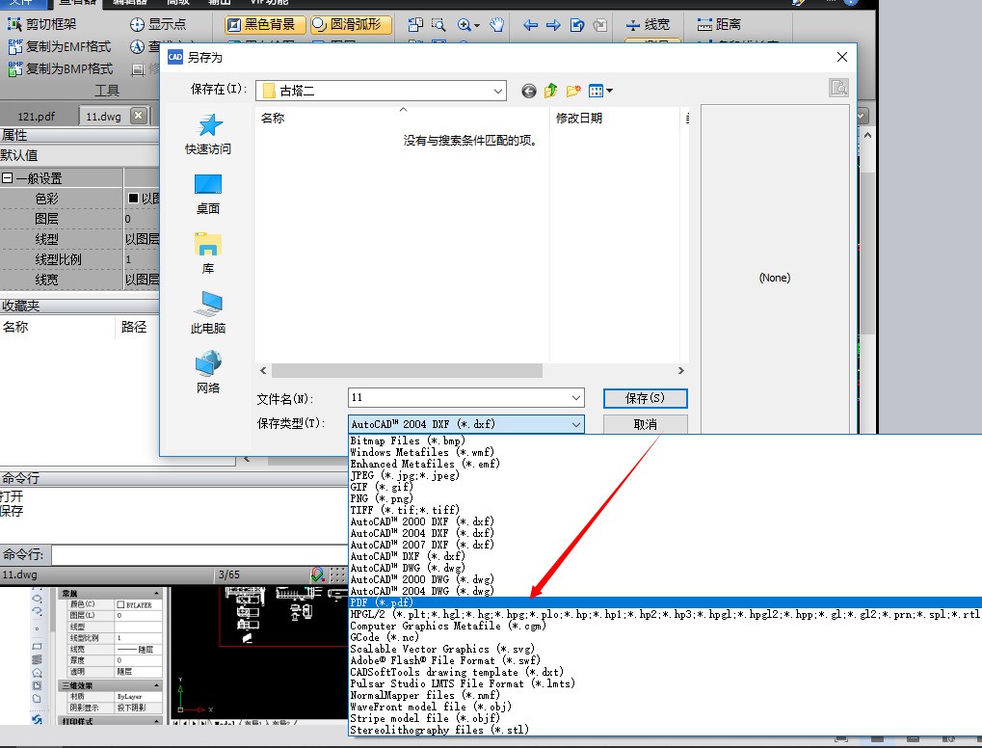Click the back arrow in the save dialog

pyautogui.click(x=529, y=91)
